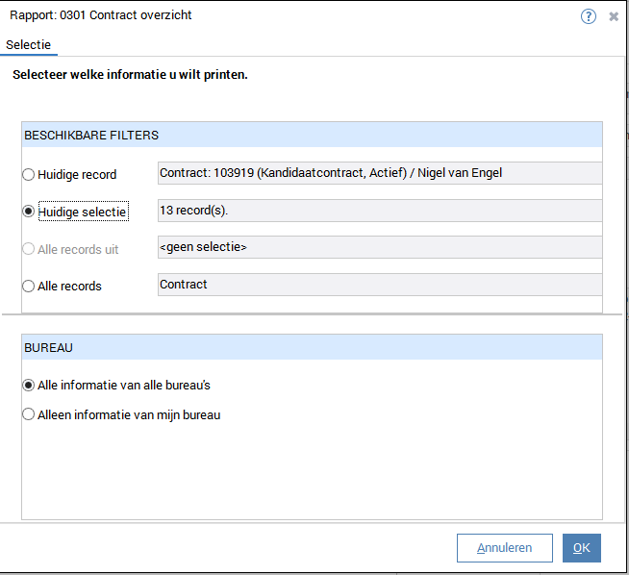
Task: Choose Alleen informatie van mijn bureau
Action: 29,415
